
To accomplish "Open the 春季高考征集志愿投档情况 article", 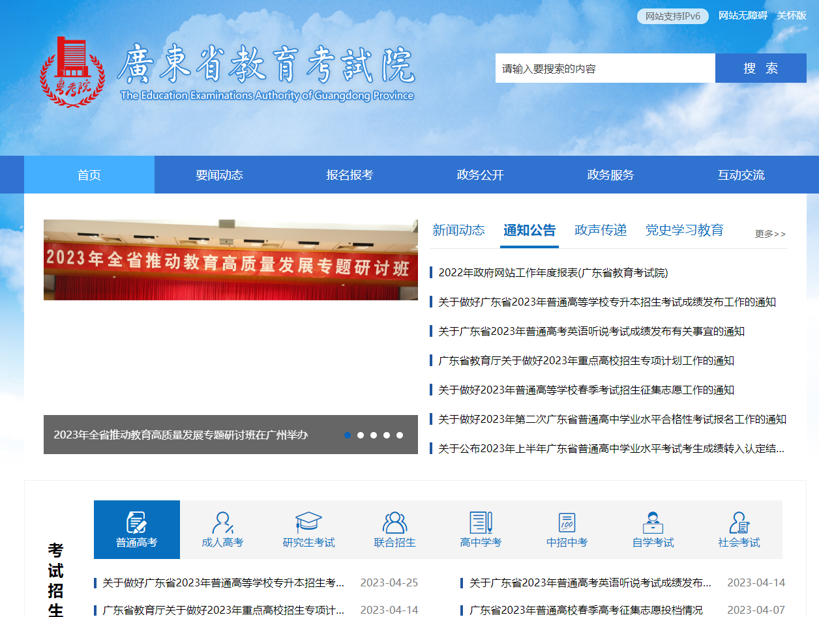I will (586, 610).
